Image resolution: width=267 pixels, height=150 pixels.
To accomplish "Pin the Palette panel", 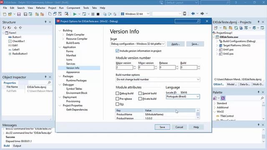I will [x=259, y=92].
